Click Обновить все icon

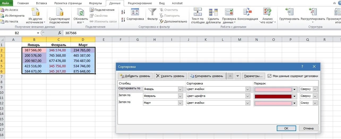[x=81, y=16]
